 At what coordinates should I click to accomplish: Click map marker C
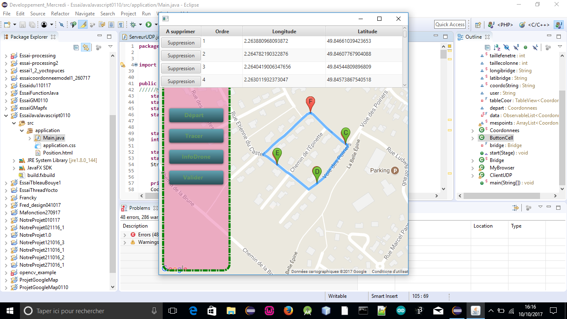(x=345, y=136)
